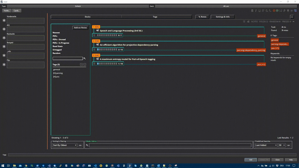Collapse all tags with the second button
The width and height of the screenshot is (299, 168).
(85, 65)
